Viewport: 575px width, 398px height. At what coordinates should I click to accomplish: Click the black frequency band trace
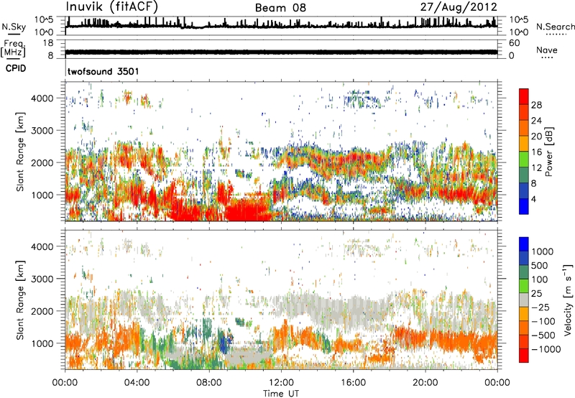click(281, 52)
